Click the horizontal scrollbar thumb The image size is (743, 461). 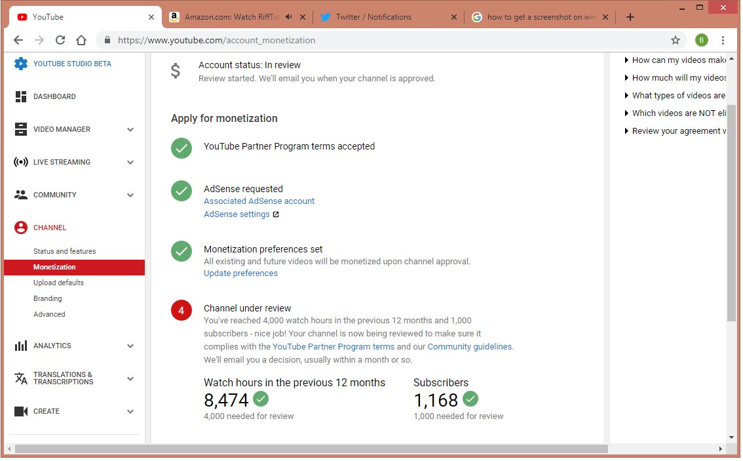pos(312,450)
